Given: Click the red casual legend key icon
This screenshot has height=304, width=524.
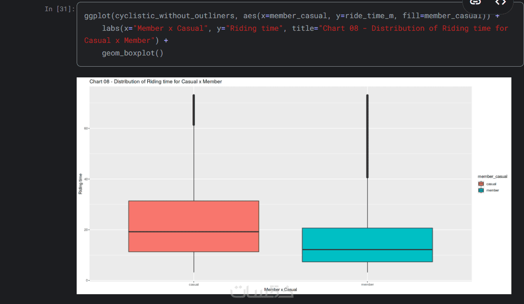Looking at the screenshot, I should tap(481, 184).
